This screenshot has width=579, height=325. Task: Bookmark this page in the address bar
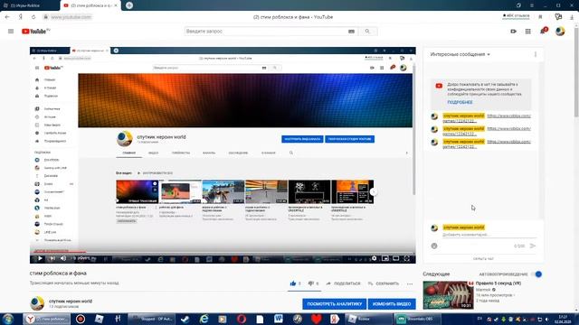coord(540,17)
